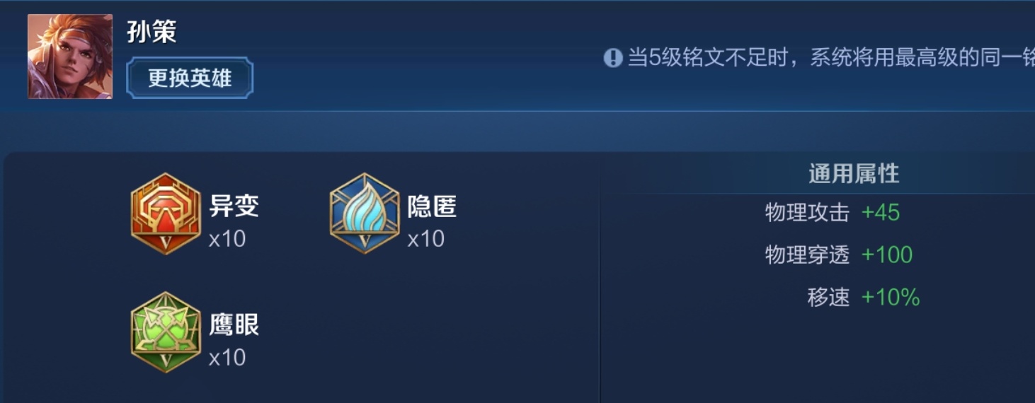Click the 更换英雄 button
This screenshot has height=403, width=1035.
pos(190,78)
